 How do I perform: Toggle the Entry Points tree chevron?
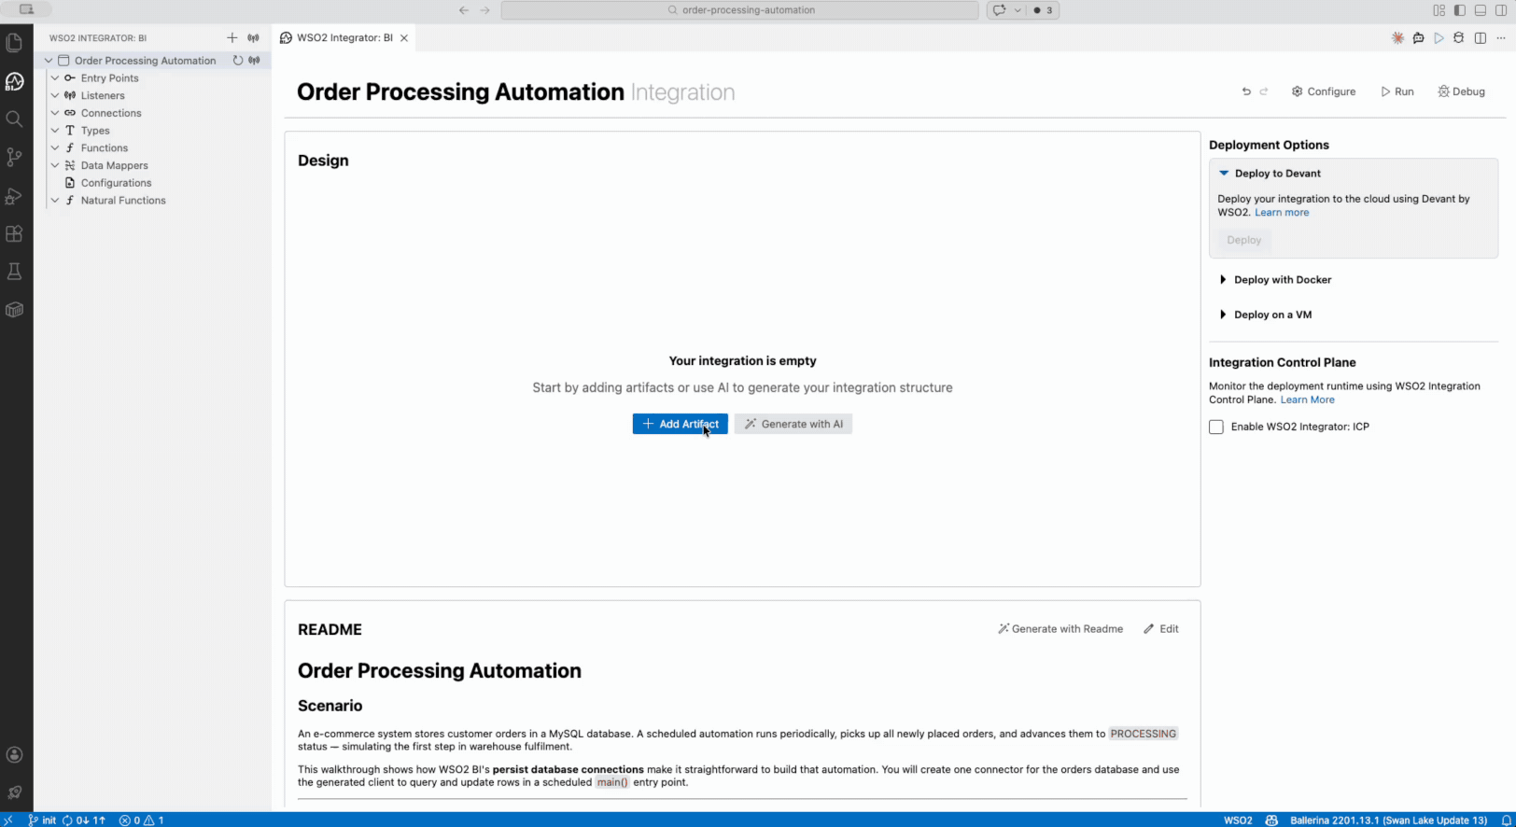pyautogui.click(x=55, y=78)
